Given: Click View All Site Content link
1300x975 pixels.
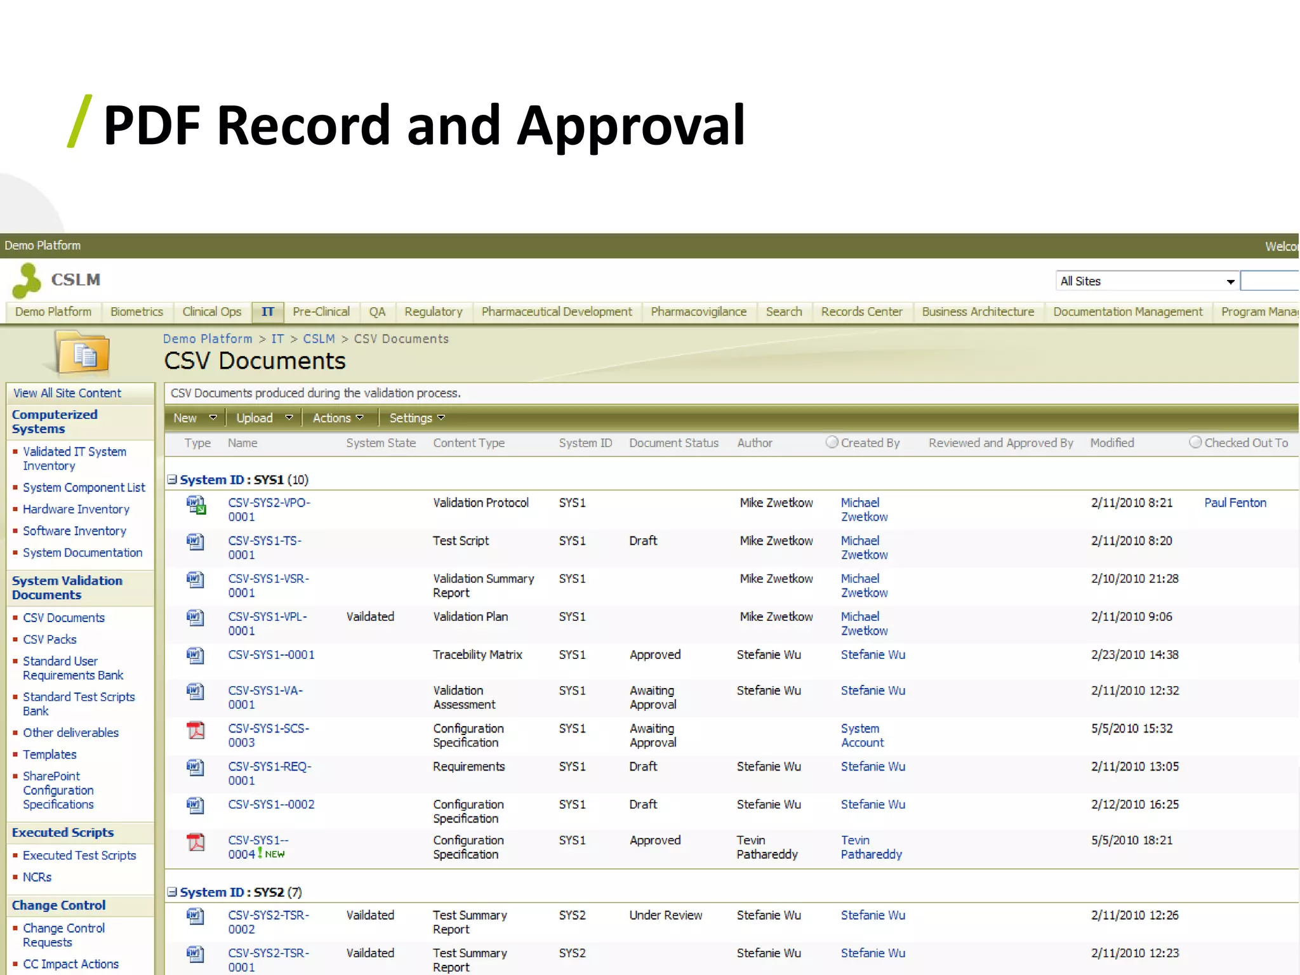Looking at the screenshot, I should (67, 393).
